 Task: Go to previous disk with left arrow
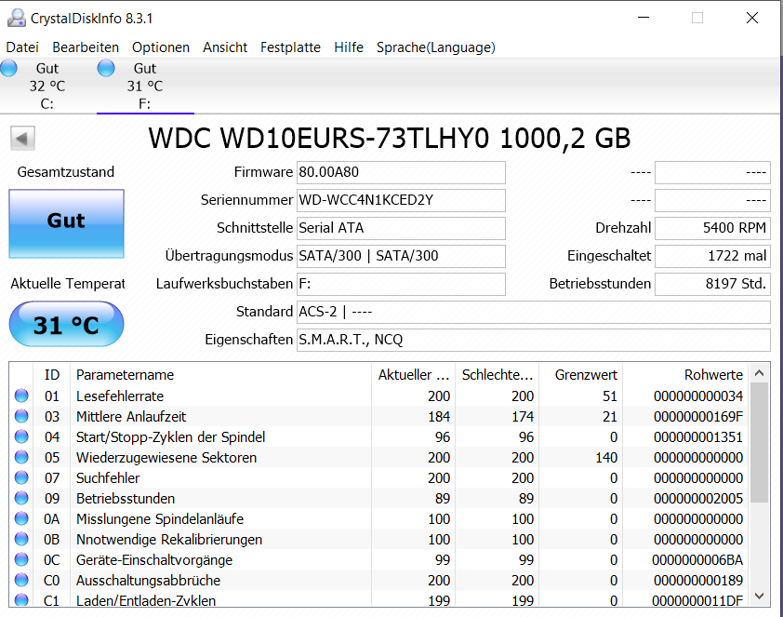click(x=22, y=138)
